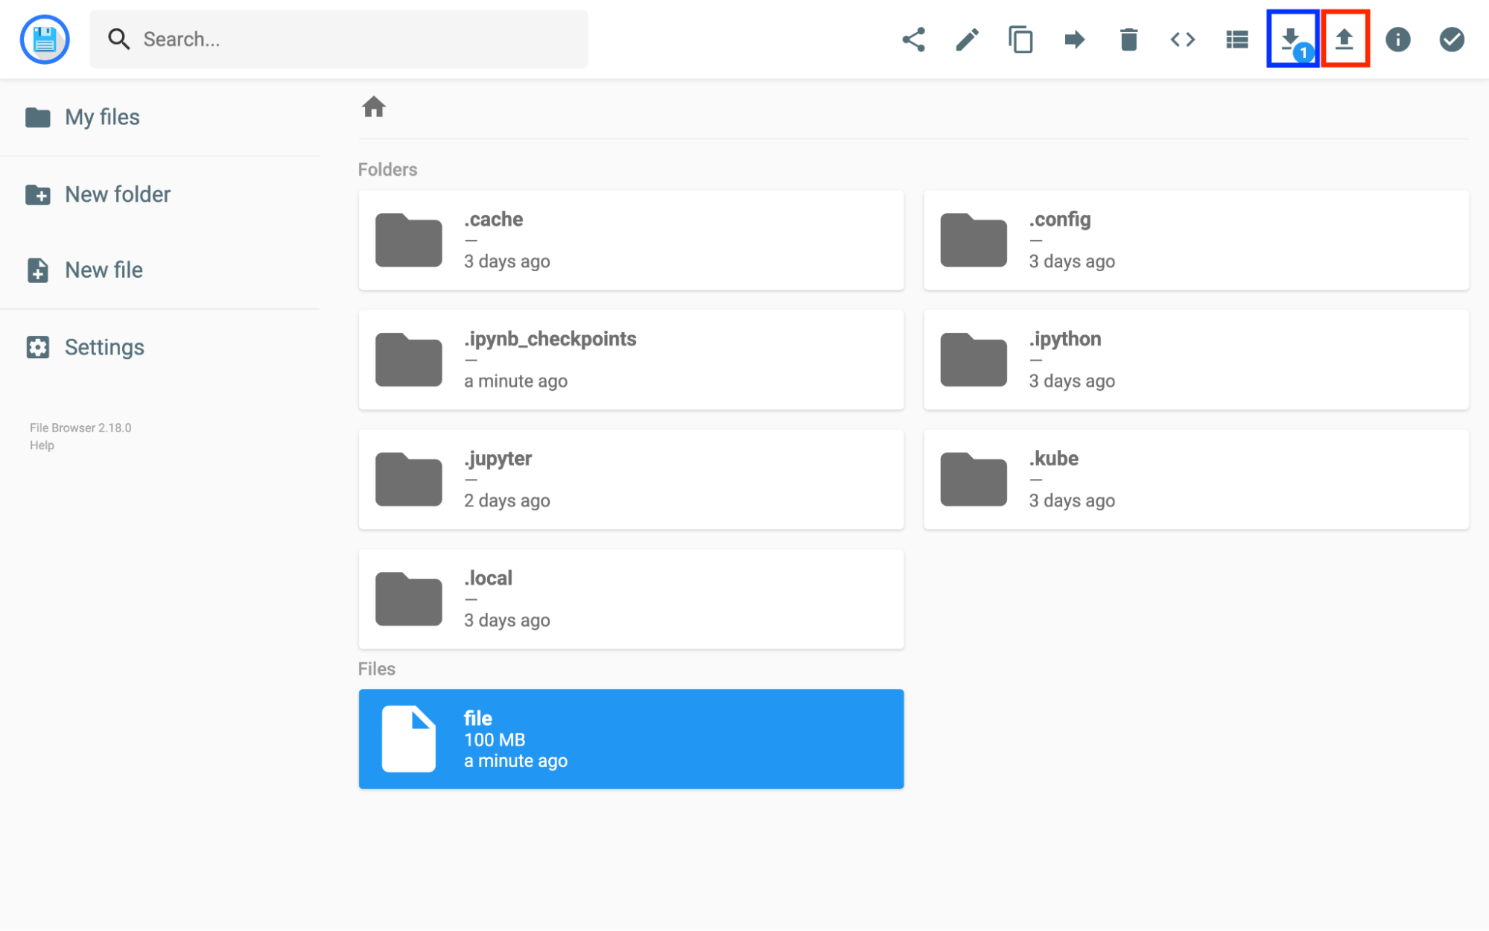Click the File Browser floppy disk logo

point(45,39)
